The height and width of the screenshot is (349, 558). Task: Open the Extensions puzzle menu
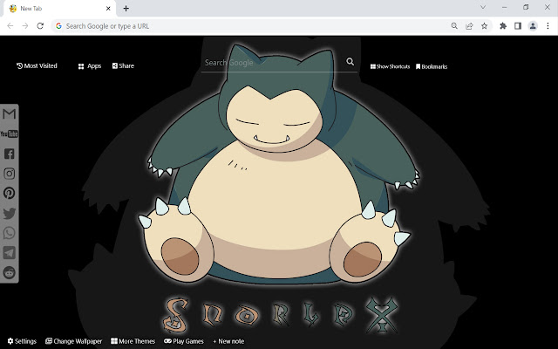tap(503, 25)
